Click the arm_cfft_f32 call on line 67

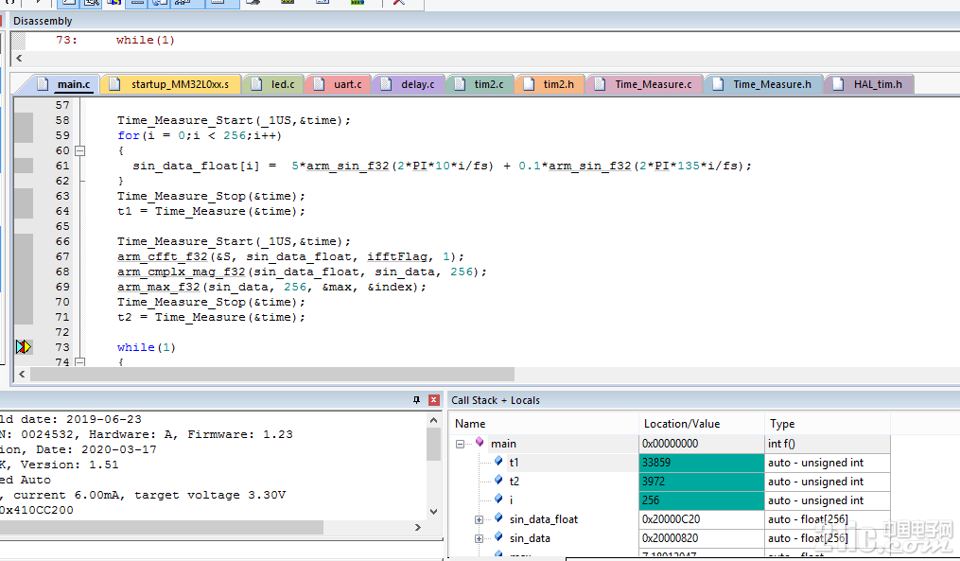(x=163, y=256)
